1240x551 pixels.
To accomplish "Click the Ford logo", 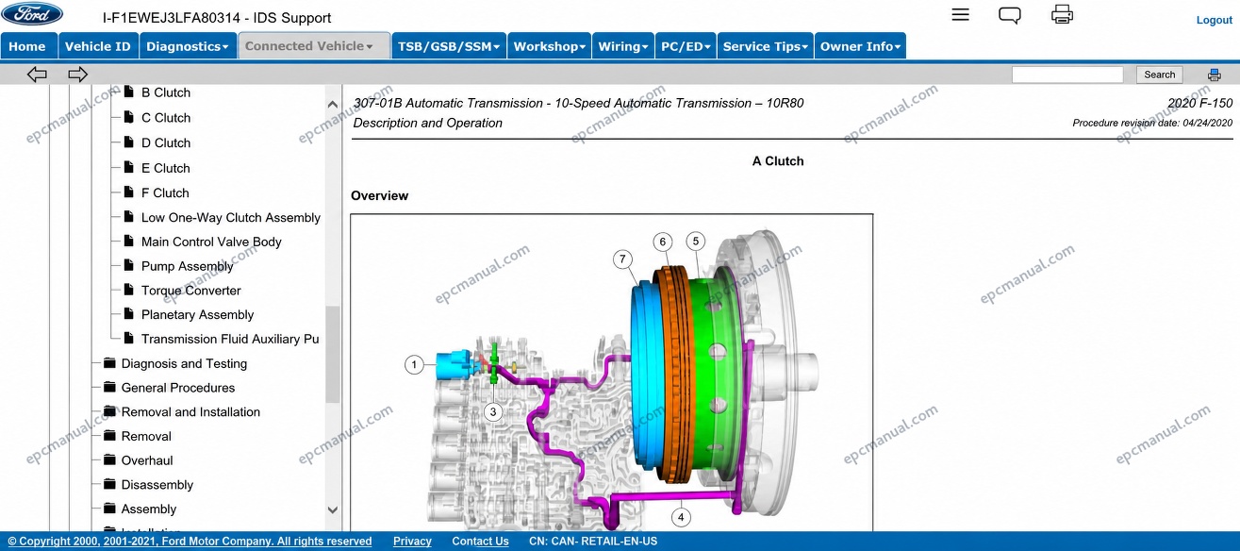I will (33, 14).
